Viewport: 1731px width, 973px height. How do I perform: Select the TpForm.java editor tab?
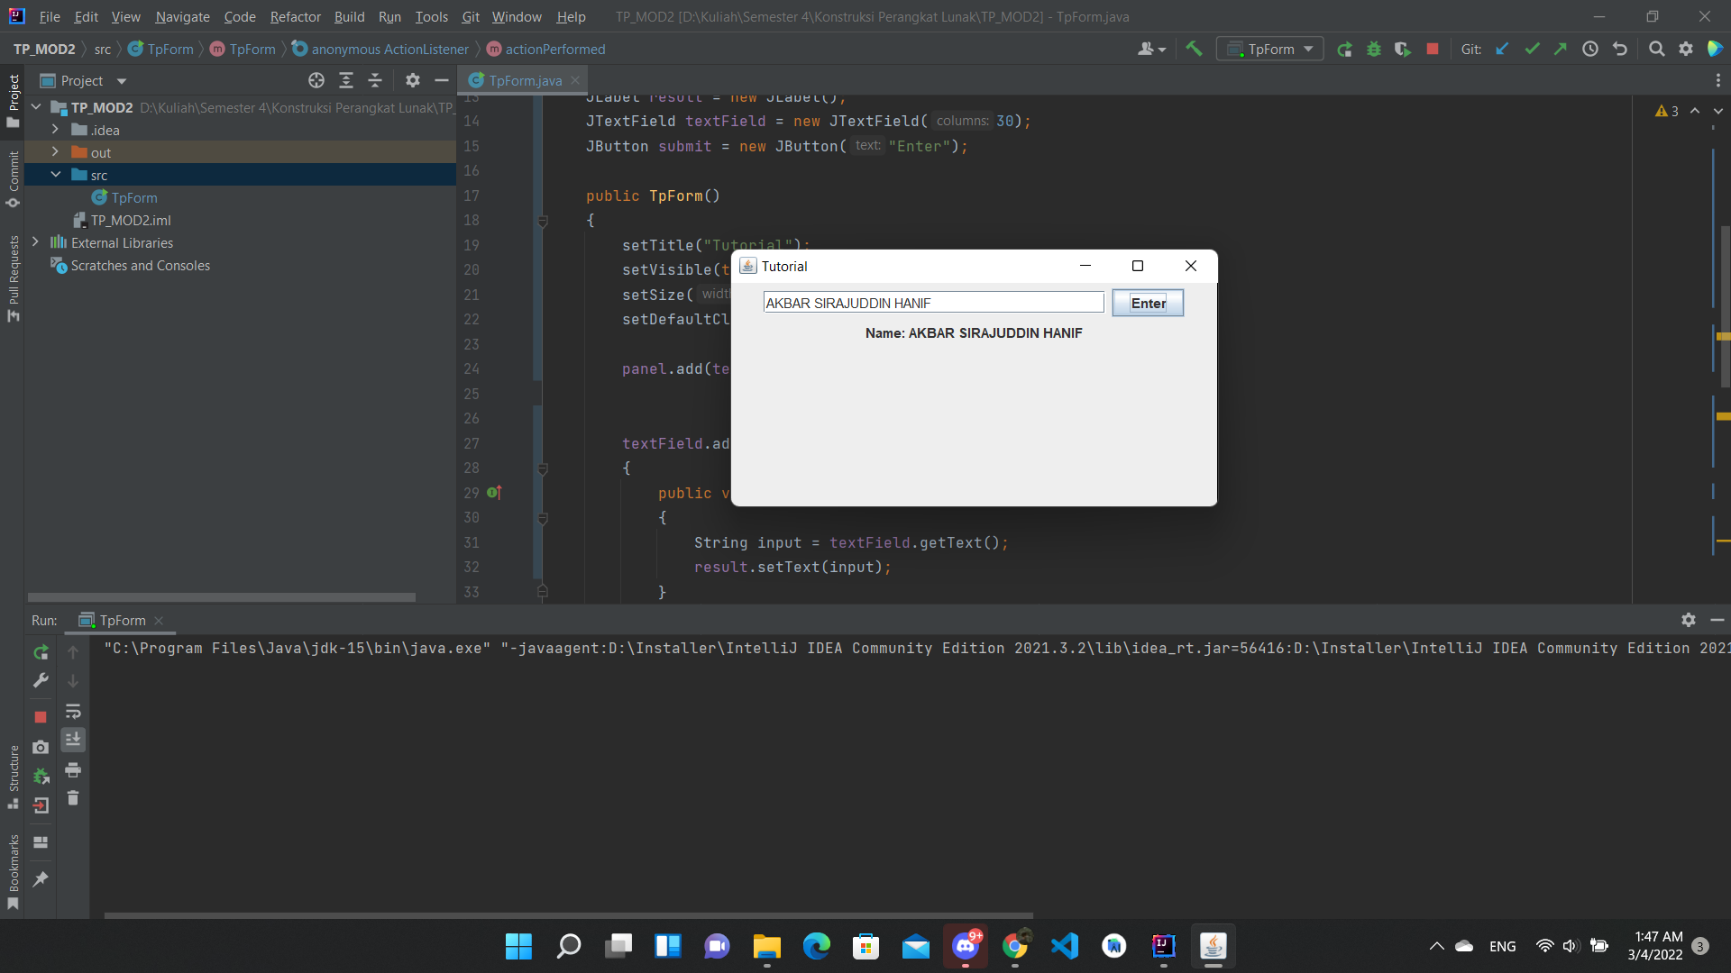click(x=525, y=80)
